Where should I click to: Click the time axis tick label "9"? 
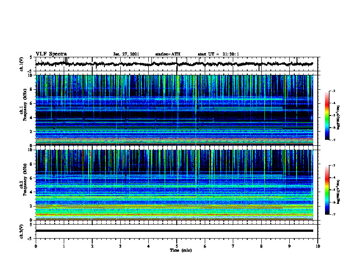[289, 246]
